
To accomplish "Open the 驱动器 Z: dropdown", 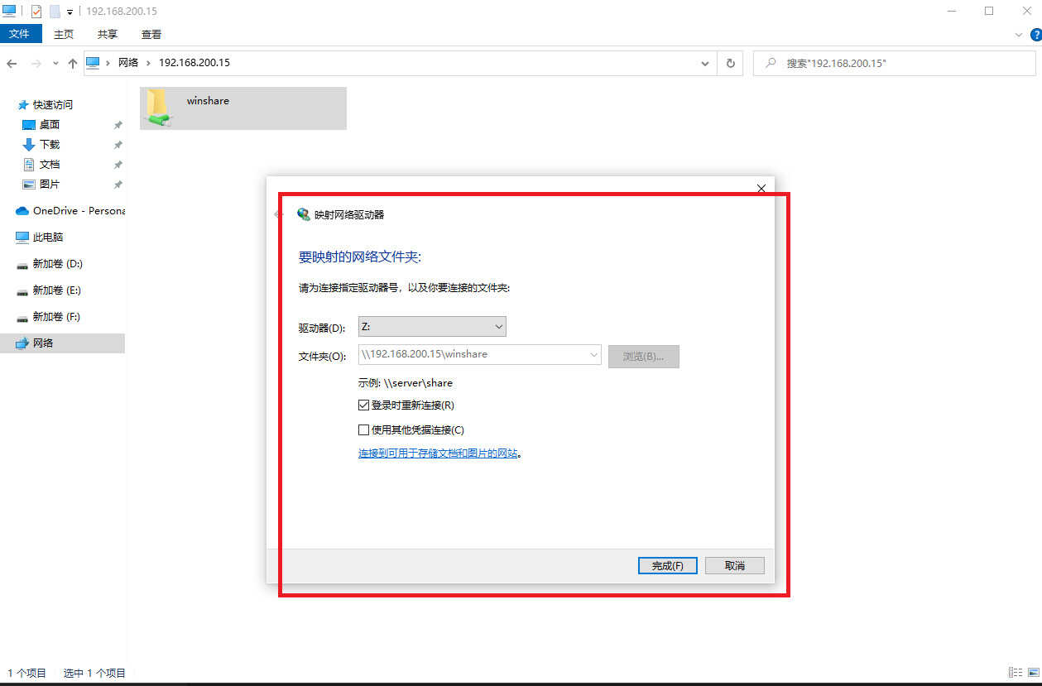I will pos(431,327).
